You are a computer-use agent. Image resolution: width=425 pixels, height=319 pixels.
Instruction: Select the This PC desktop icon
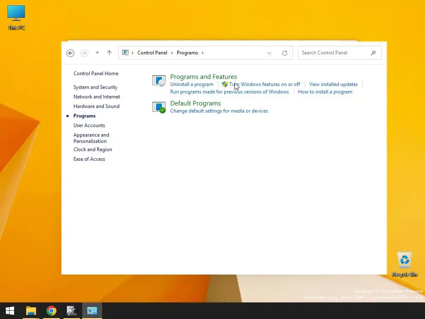click(x=16, y=17)
